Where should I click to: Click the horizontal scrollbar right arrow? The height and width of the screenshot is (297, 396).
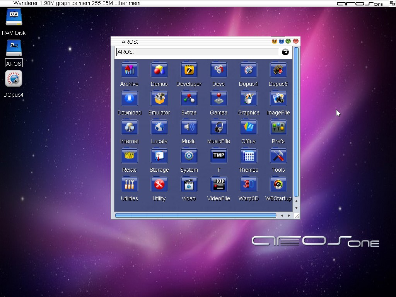pyautogui.click(x=289, y=215)
